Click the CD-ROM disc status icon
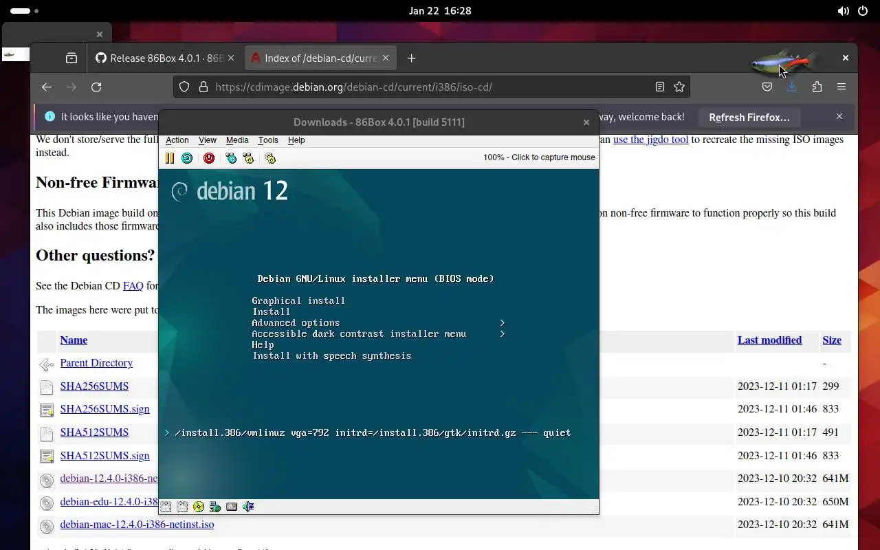 point(199,507)
